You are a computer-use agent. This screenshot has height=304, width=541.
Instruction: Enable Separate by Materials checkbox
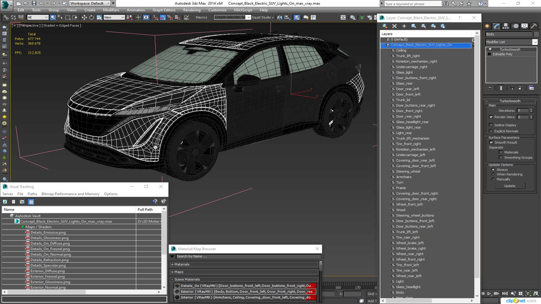coord(501,152)
